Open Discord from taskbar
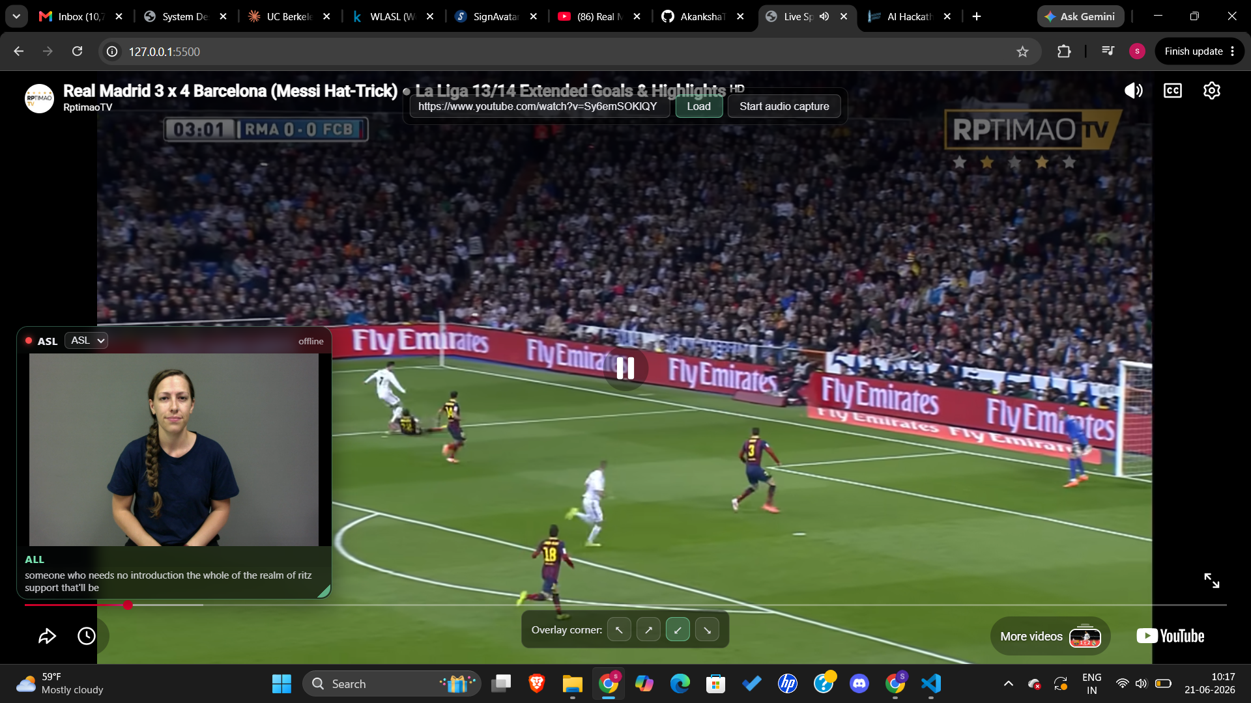1251x703 pixels. [859, 683]
